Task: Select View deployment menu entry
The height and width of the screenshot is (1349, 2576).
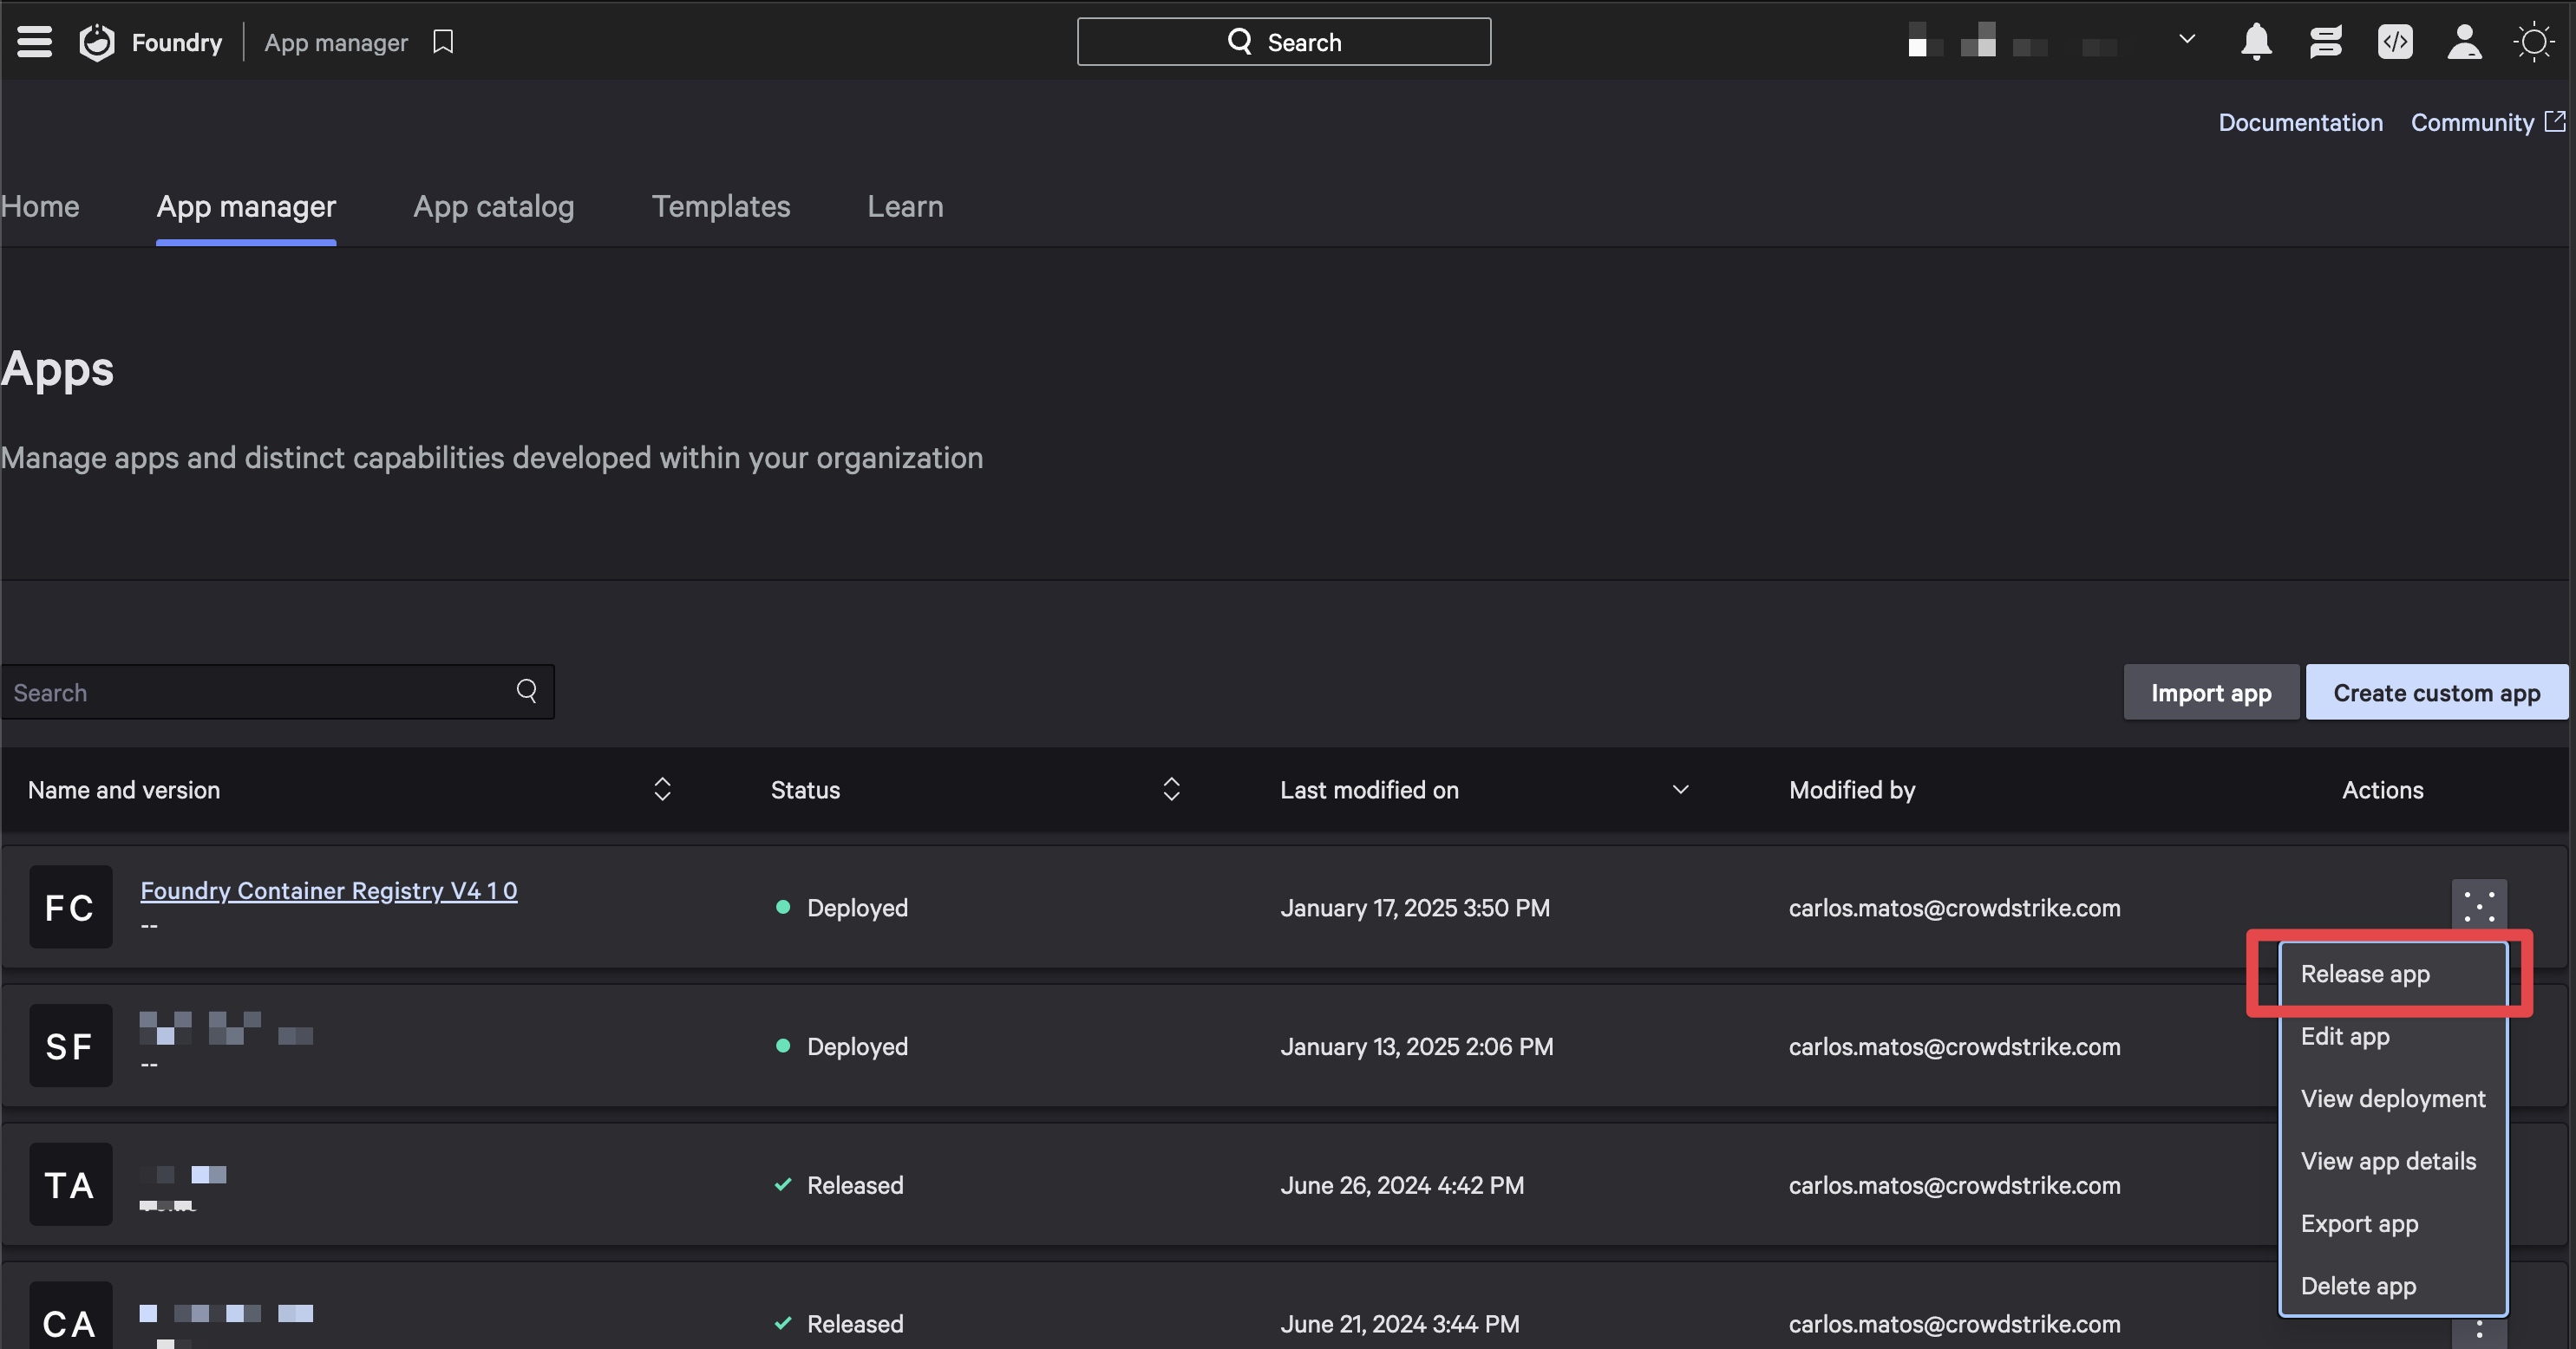Action: 2392,1098
